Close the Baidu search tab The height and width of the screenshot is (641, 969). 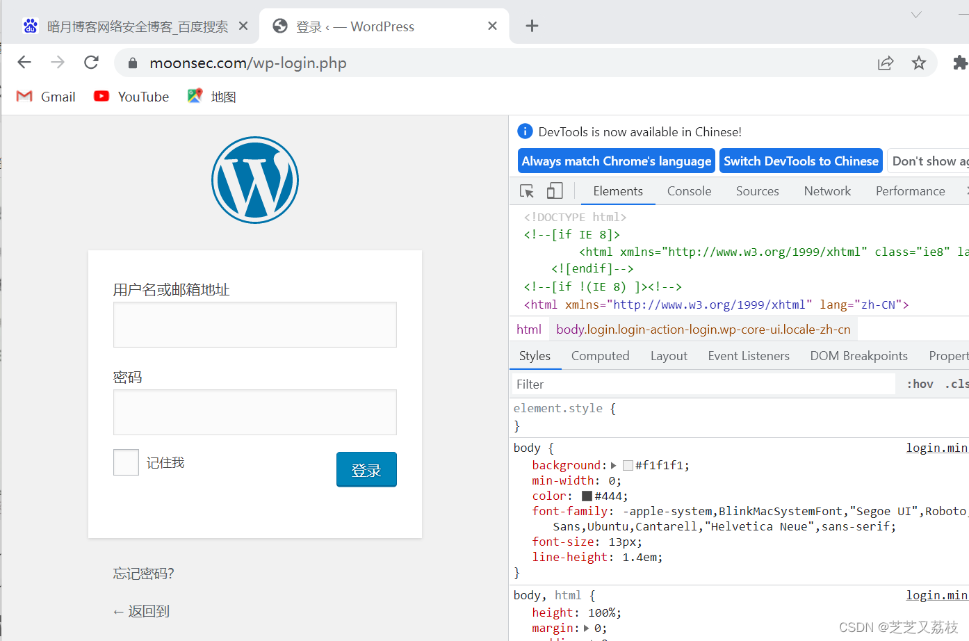click(243, 26)
